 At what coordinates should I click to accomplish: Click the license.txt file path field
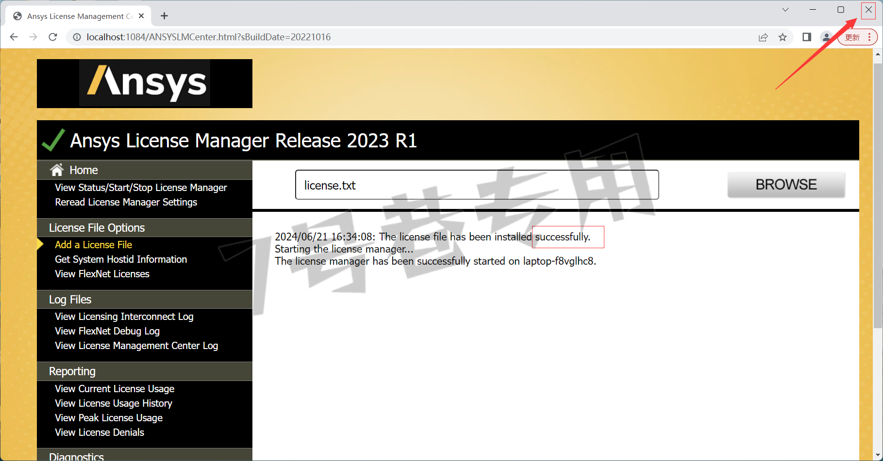pos(477,185)
